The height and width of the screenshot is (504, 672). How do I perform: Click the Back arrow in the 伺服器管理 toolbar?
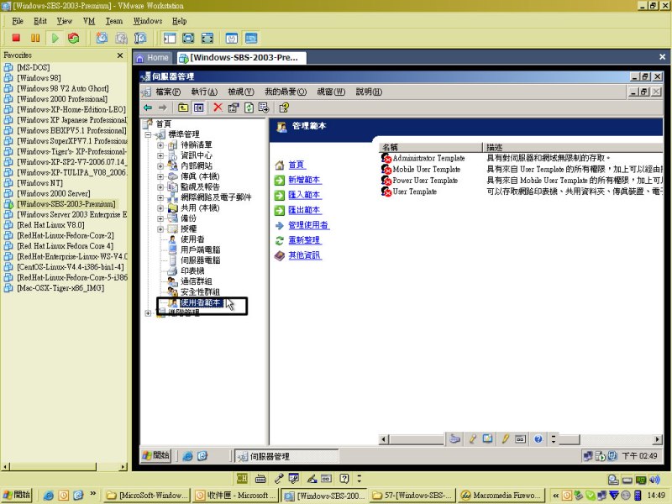tap(149, 108)
